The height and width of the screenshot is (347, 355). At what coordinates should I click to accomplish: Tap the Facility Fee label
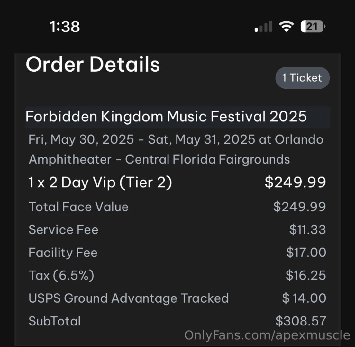coord(63,253)
